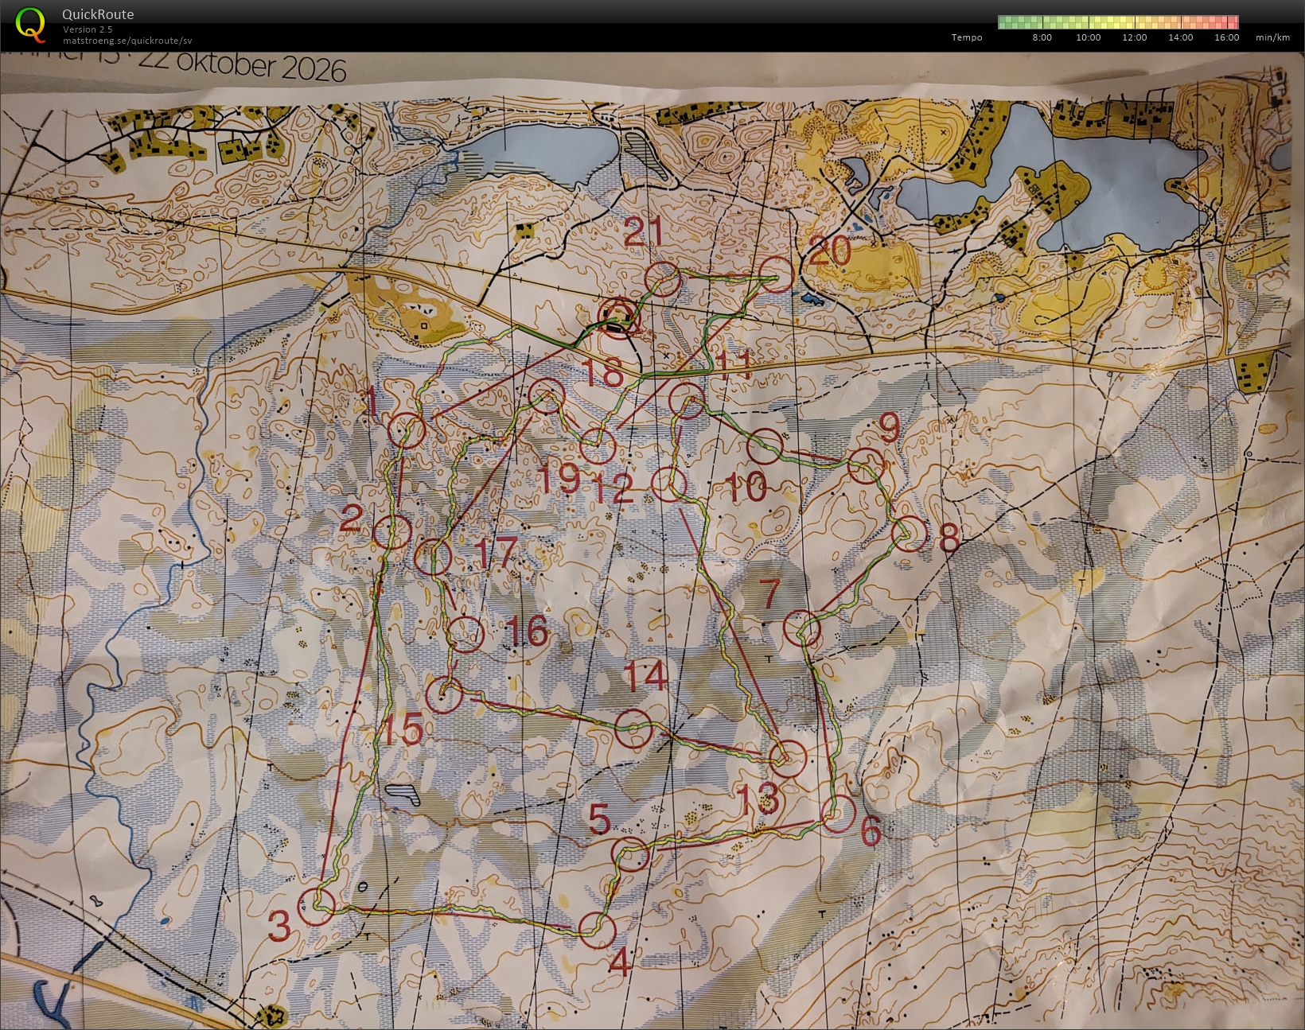Click control circle 1 on the map
Screen dimensions: 1305x1030
tap(407, 430)
